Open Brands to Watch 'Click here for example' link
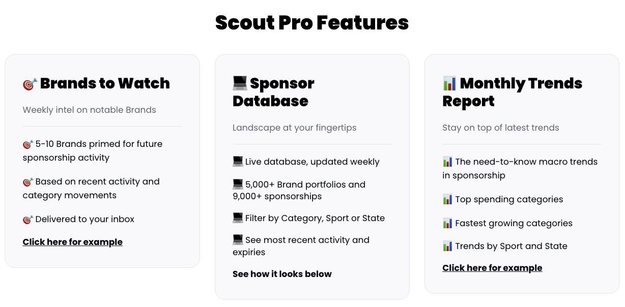 (x=73, y=242)
